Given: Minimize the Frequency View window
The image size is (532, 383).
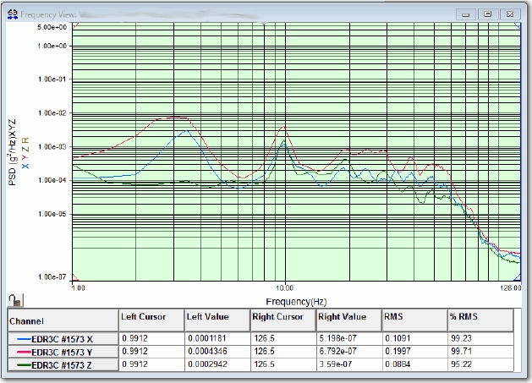Looking at the screenshot, I should coord(466,14).
